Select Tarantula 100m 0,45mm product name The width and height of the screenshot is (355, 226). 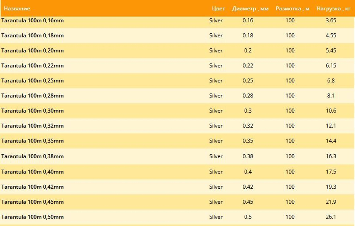click(x=32, y=202)
